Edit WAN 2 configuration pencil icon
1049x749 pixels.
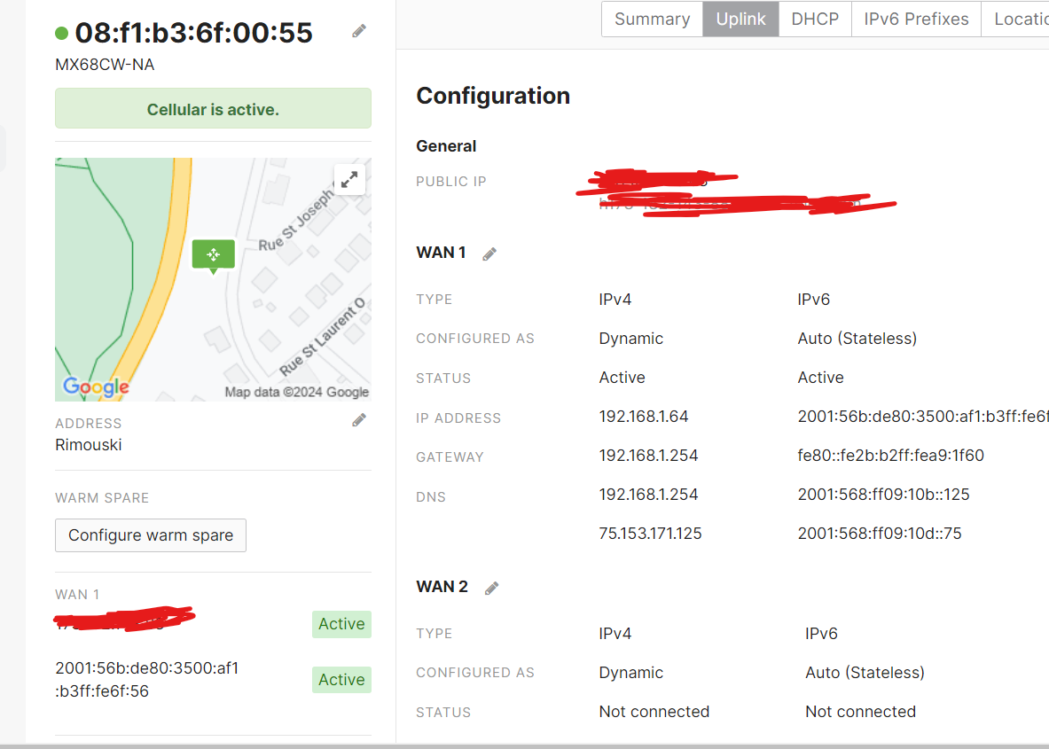(x=492, y=589)
